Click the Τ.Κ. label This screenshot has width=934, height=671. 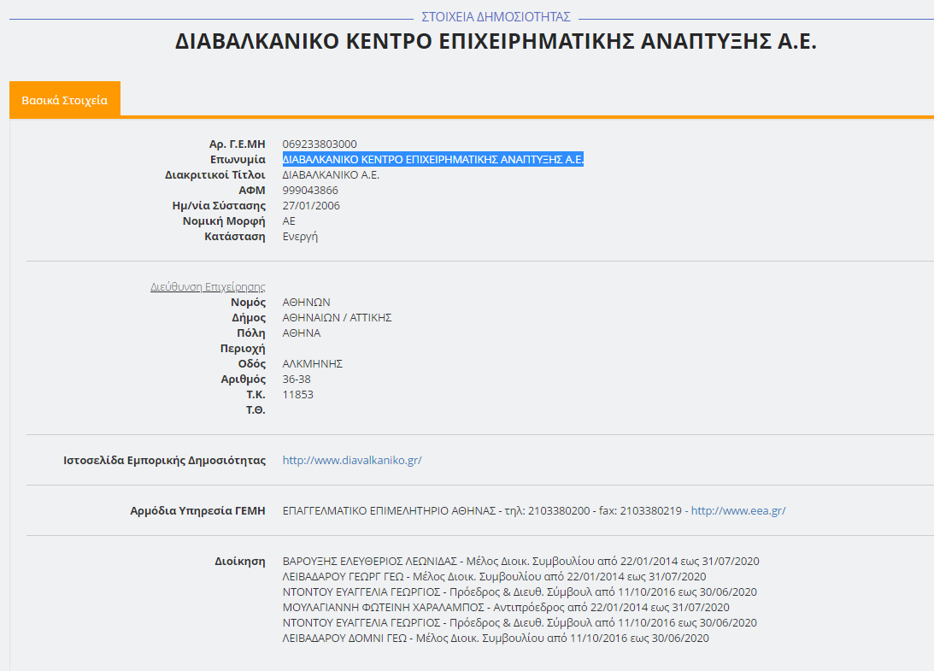pos(256,395)
